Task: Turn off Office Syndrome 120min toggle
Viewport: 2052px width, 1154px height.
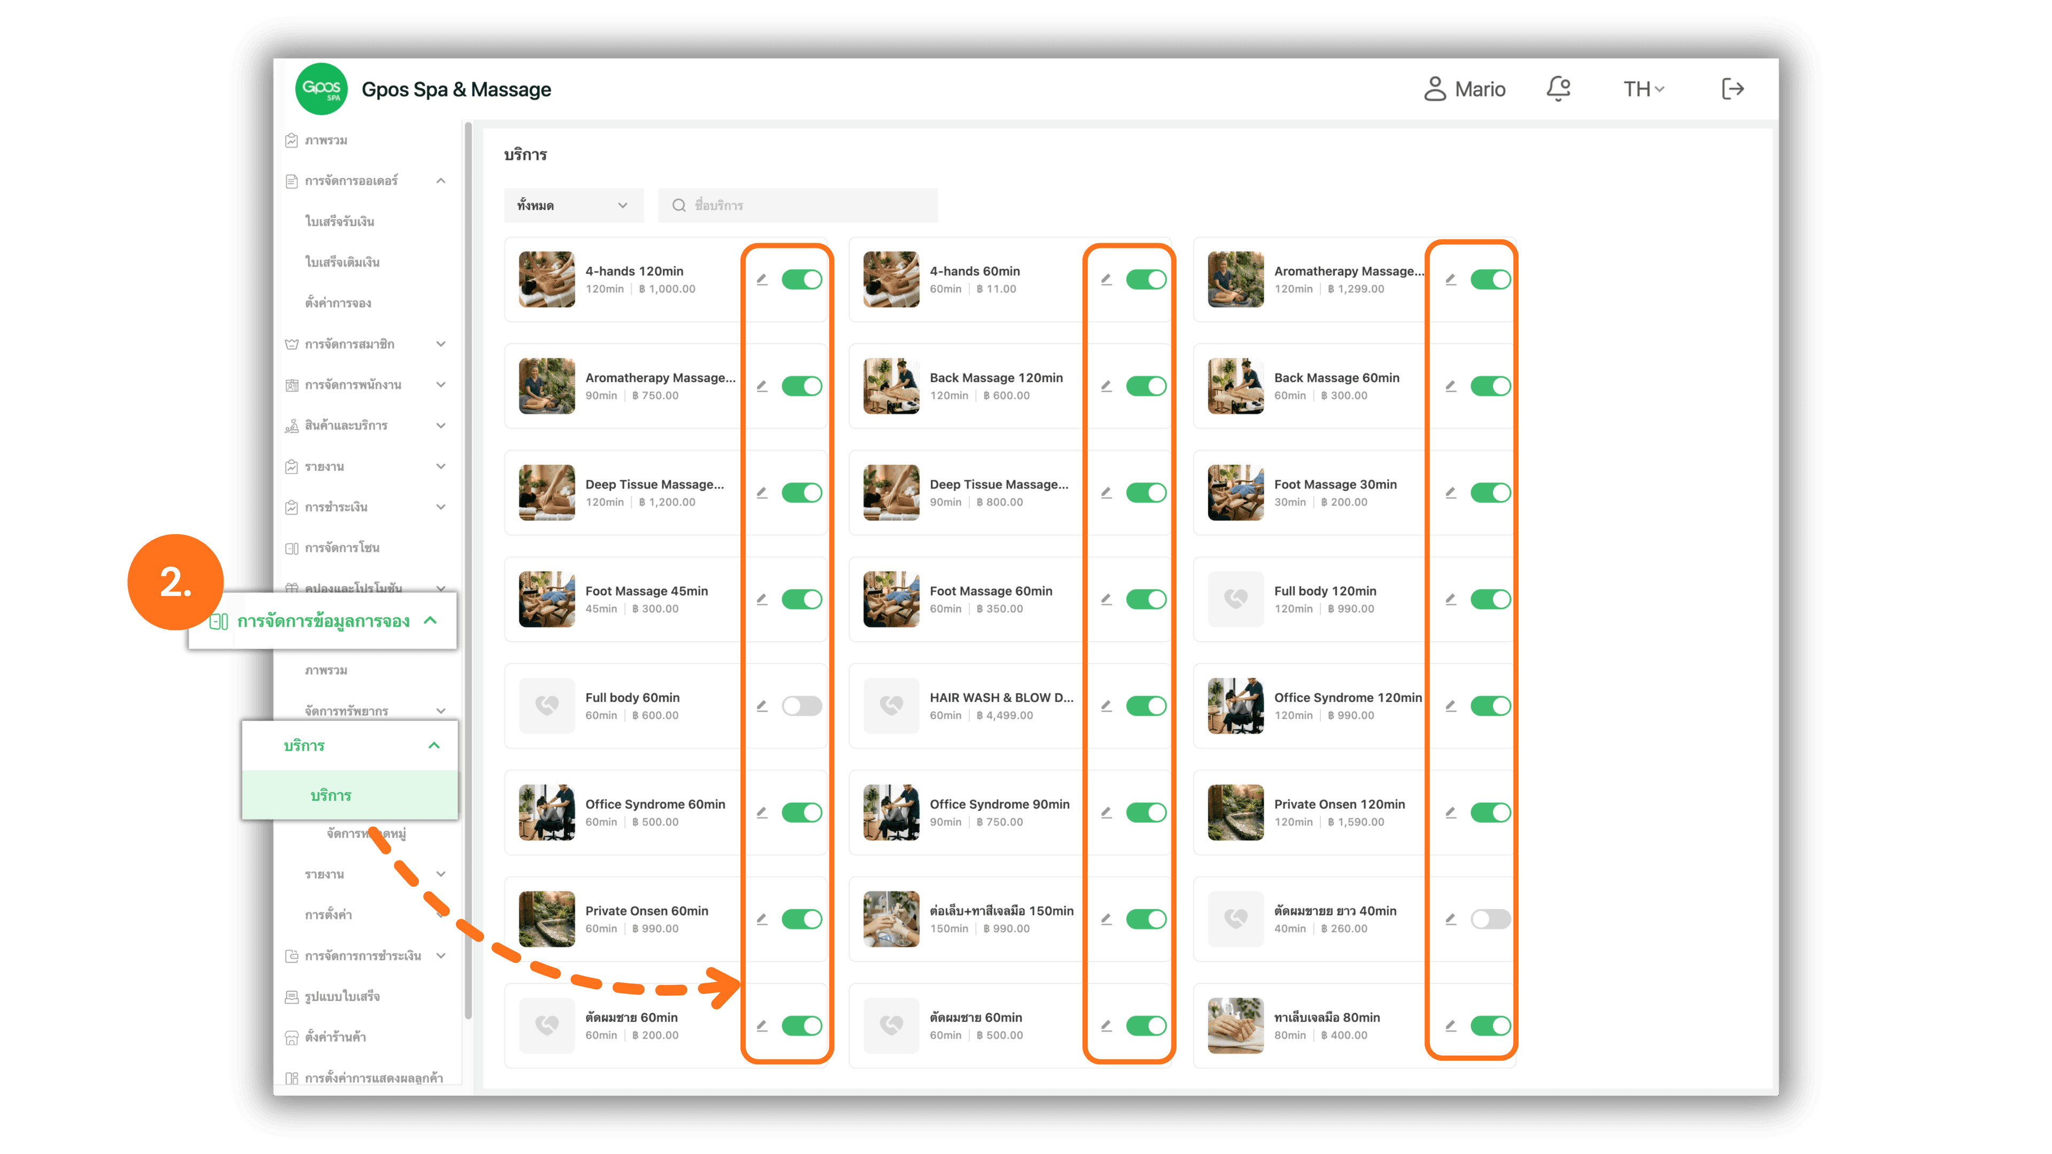Action: [1490, 706]
